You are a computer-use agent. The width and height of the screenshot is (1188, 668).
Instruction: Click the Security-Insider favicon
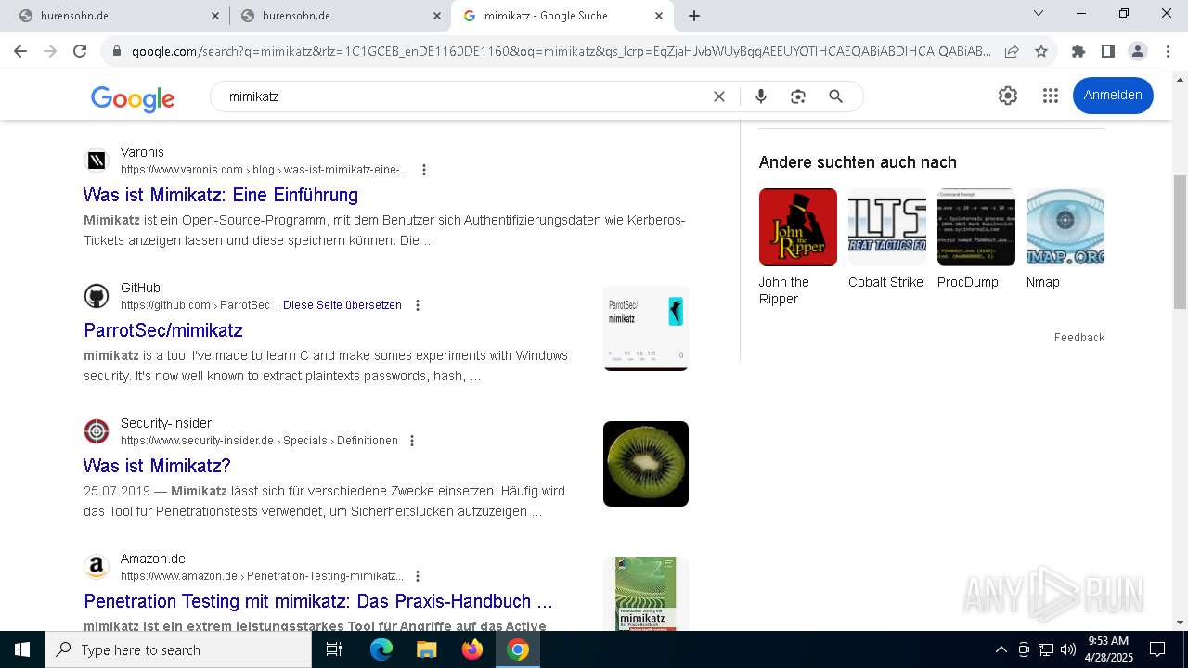point(97,431)
